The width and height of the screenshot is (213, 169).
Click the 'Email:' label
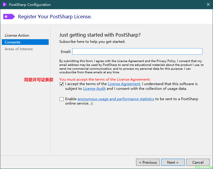pyautogui.click(x=66, y=52)
